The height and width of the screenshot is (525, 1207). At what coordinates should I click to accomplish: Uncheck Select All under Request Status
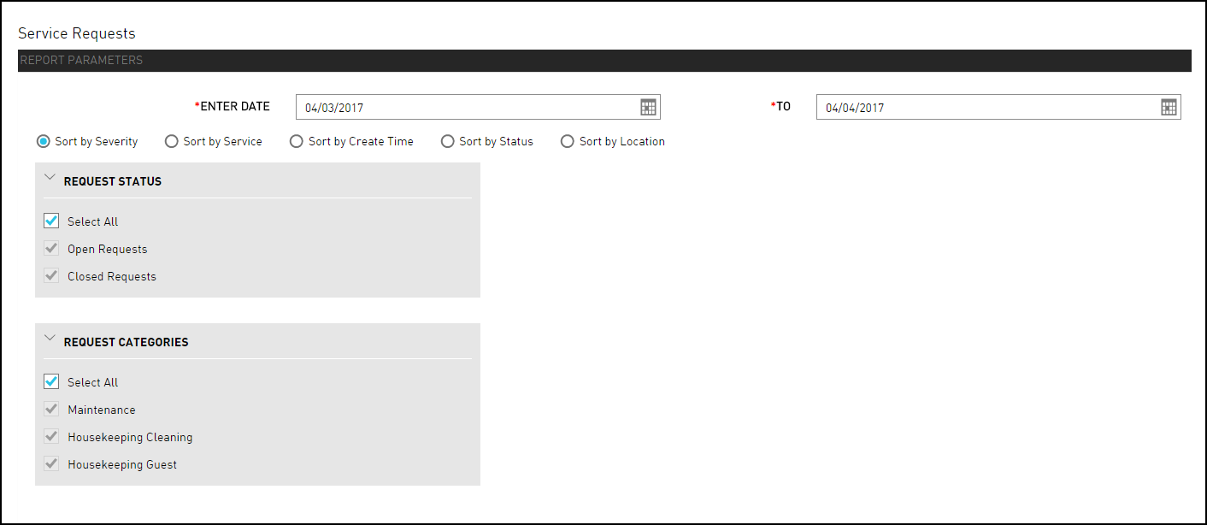[x=51, y=221]
